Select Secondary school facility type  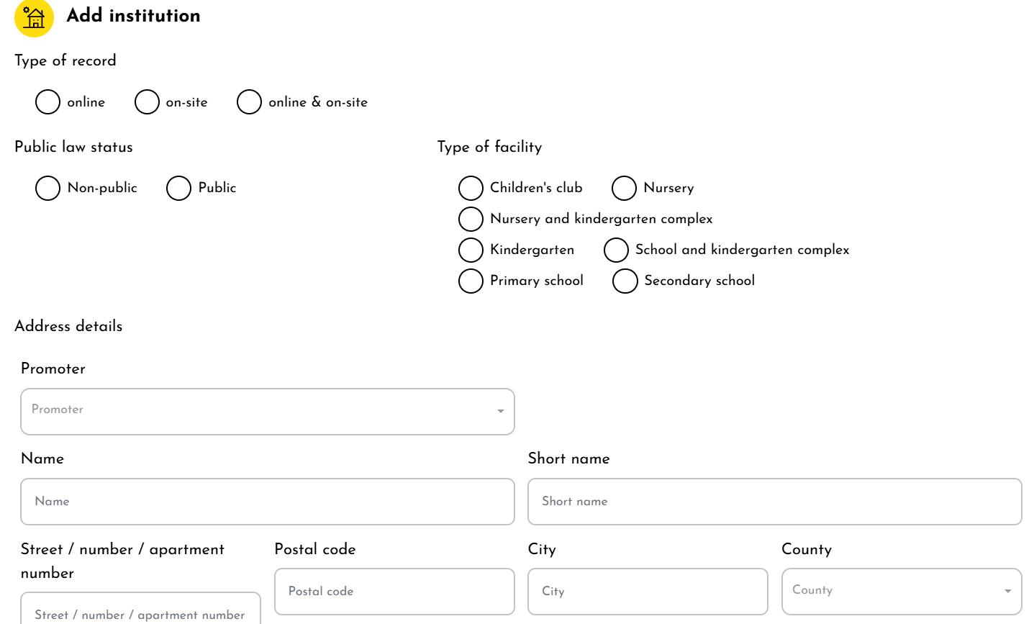(x=625, y=281)
